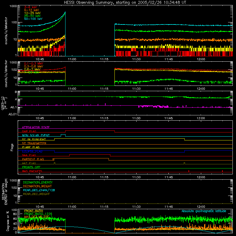The height and width of the screenshot is (236, 236).
Task: Click the FLARE_FLAG label
Action: (31, 147)
